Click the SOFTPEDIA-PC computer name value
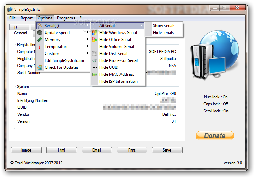 pos(162,52)
